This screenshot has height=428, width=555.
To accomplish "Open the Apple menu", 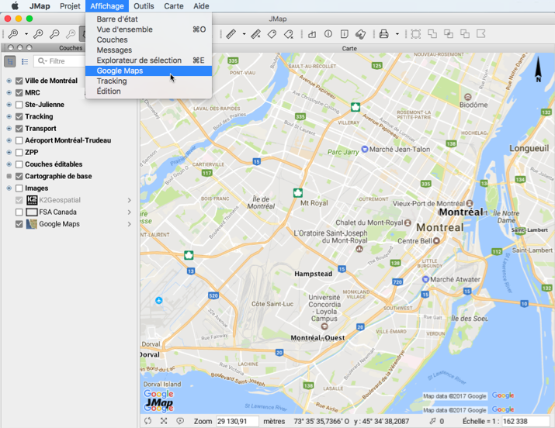I will (x=15, y=6).
